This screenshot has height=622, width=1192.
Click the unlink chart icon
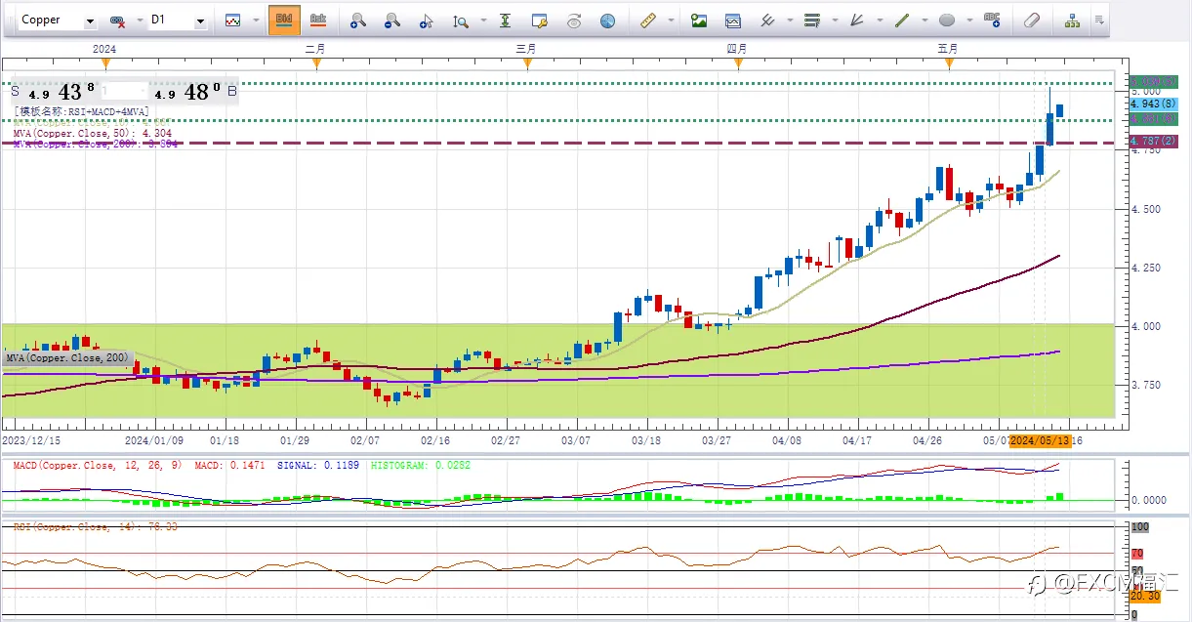pos(117,21)
